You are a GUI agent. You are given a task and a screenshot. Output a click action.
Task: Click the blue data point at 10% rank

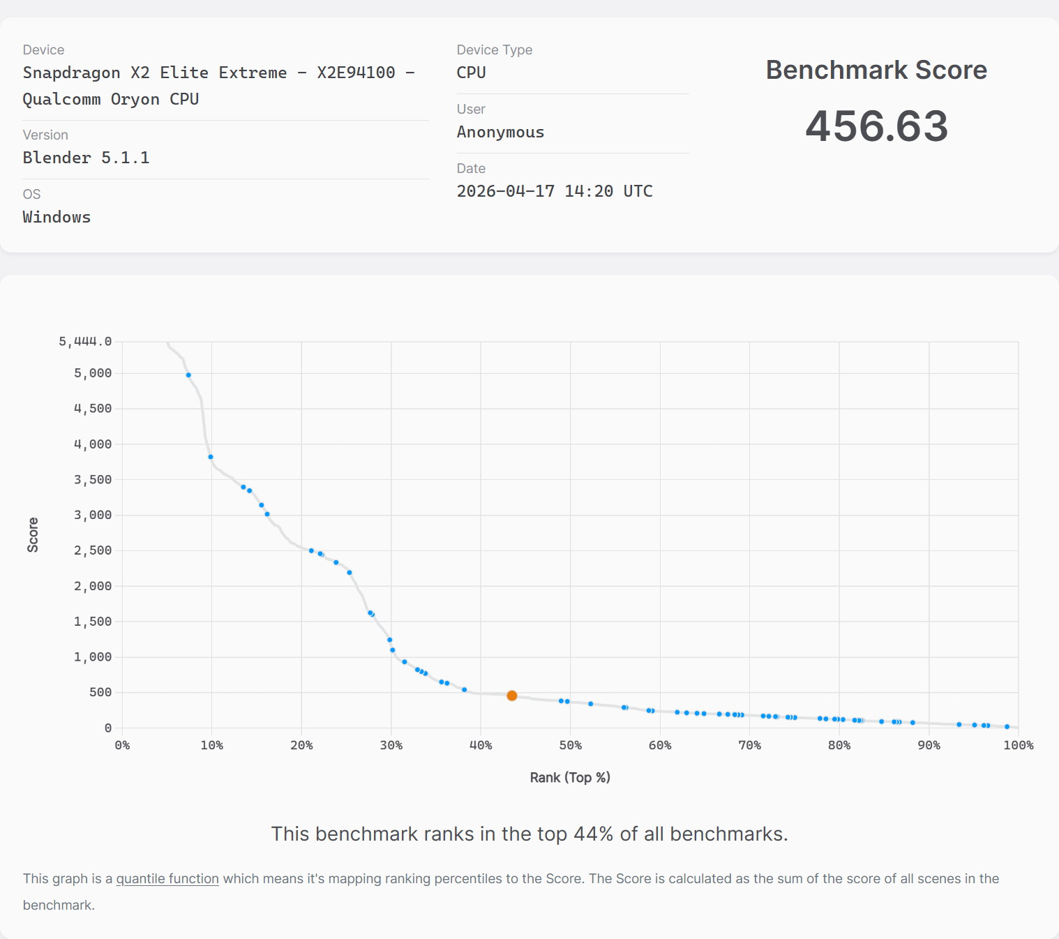211,457
